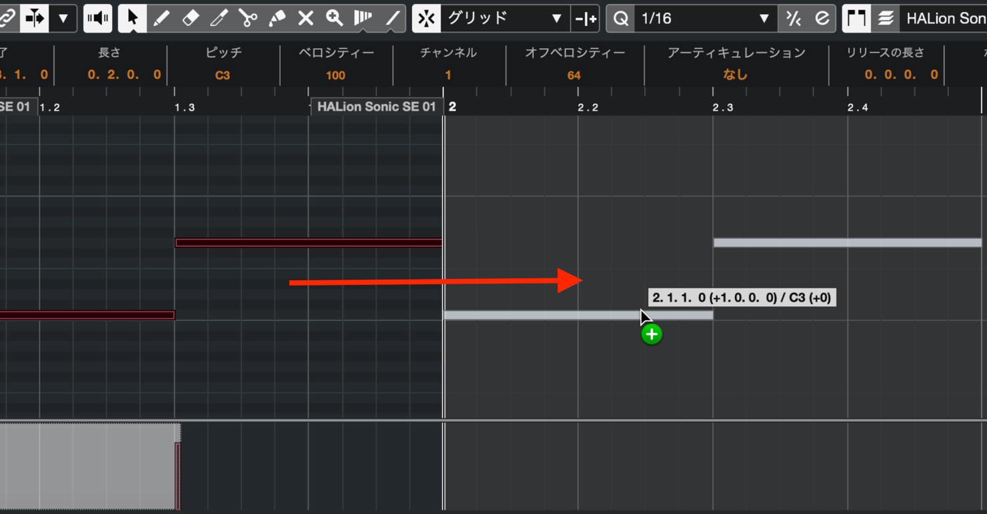Image resolution: width=987 pixels, height=514 pixels.
Task: Click the 長さ value 0. 2. 0. 0
Action: coord(124,75)
